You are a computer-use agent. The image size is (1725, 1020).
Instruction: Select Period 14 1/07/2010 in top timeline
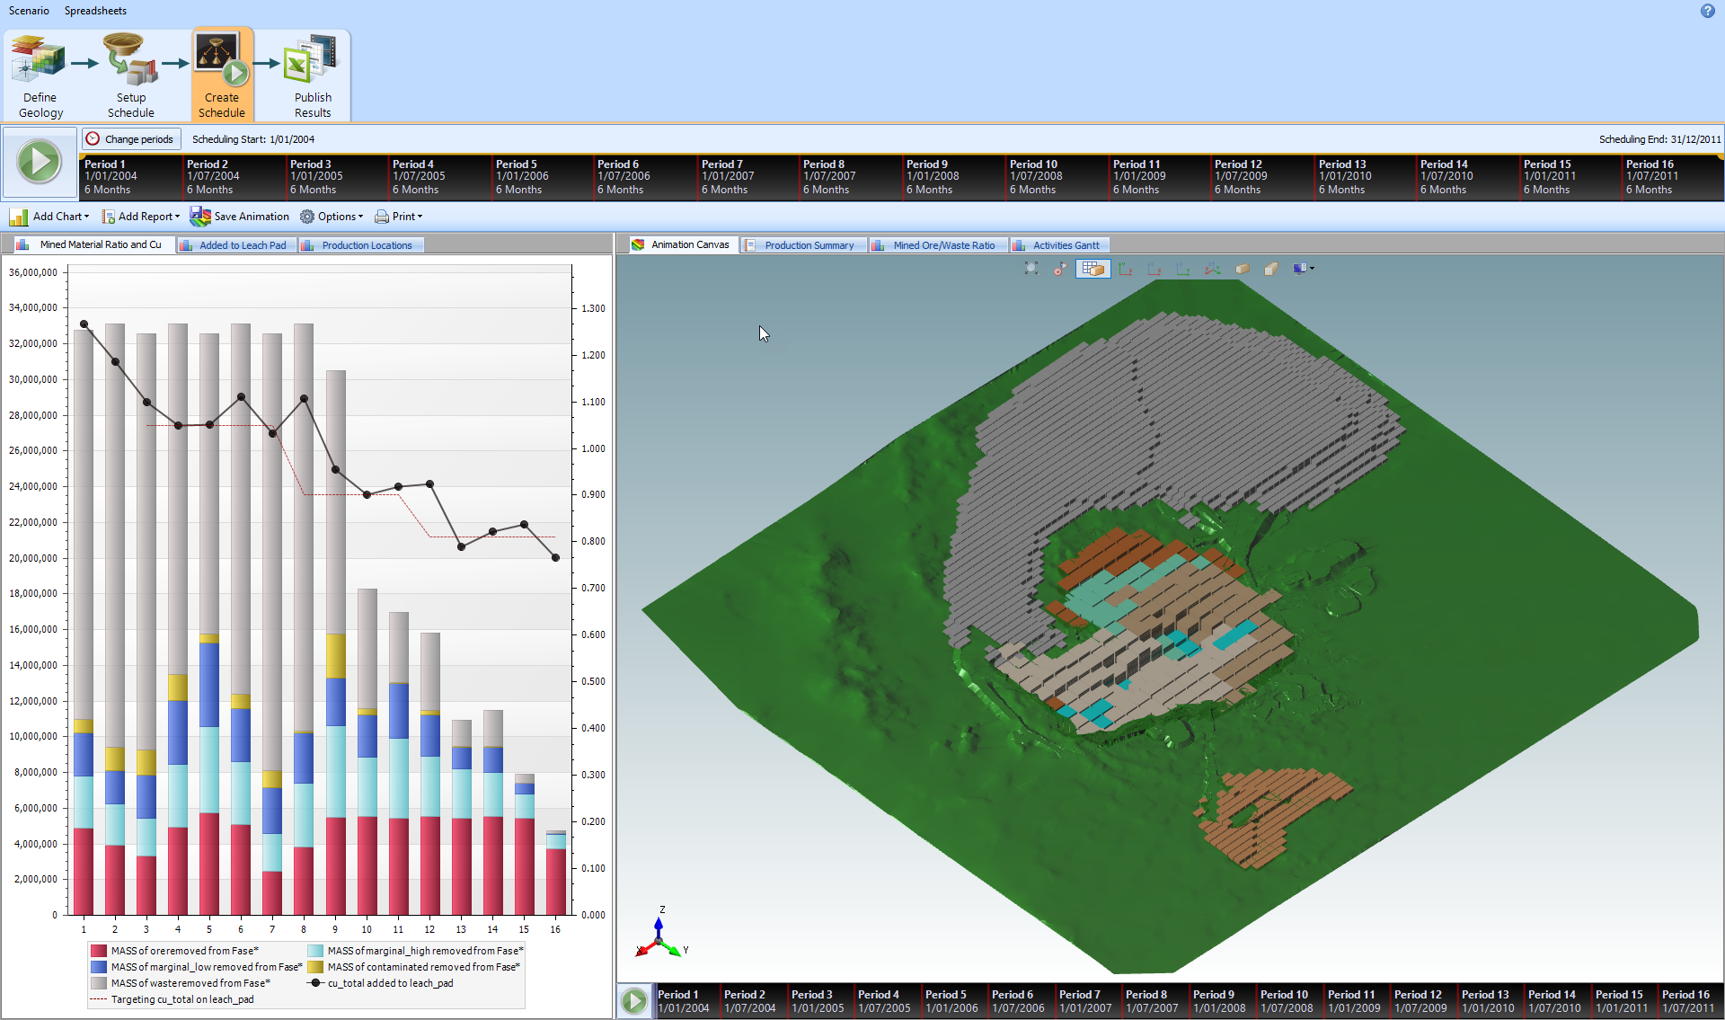1468,177
